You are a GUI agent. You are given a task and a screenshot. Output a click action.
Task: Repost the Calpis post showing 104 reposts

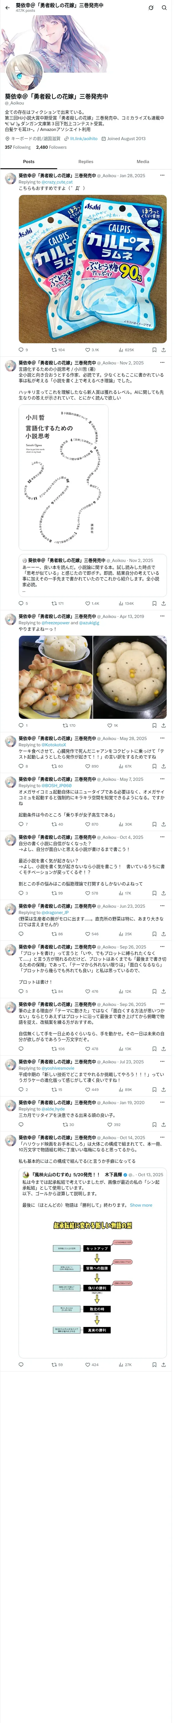click(58, 350)
